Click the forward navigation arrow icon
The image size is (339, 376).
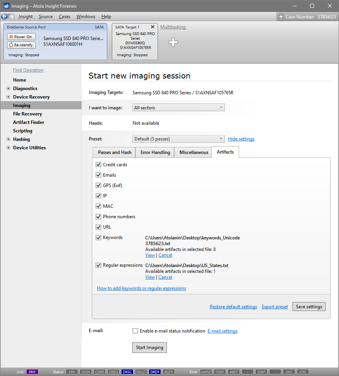(x=12, y=17)
